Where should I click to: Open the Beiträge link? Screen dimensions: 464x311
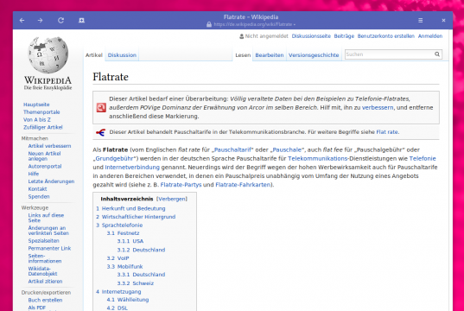point(344,36)
